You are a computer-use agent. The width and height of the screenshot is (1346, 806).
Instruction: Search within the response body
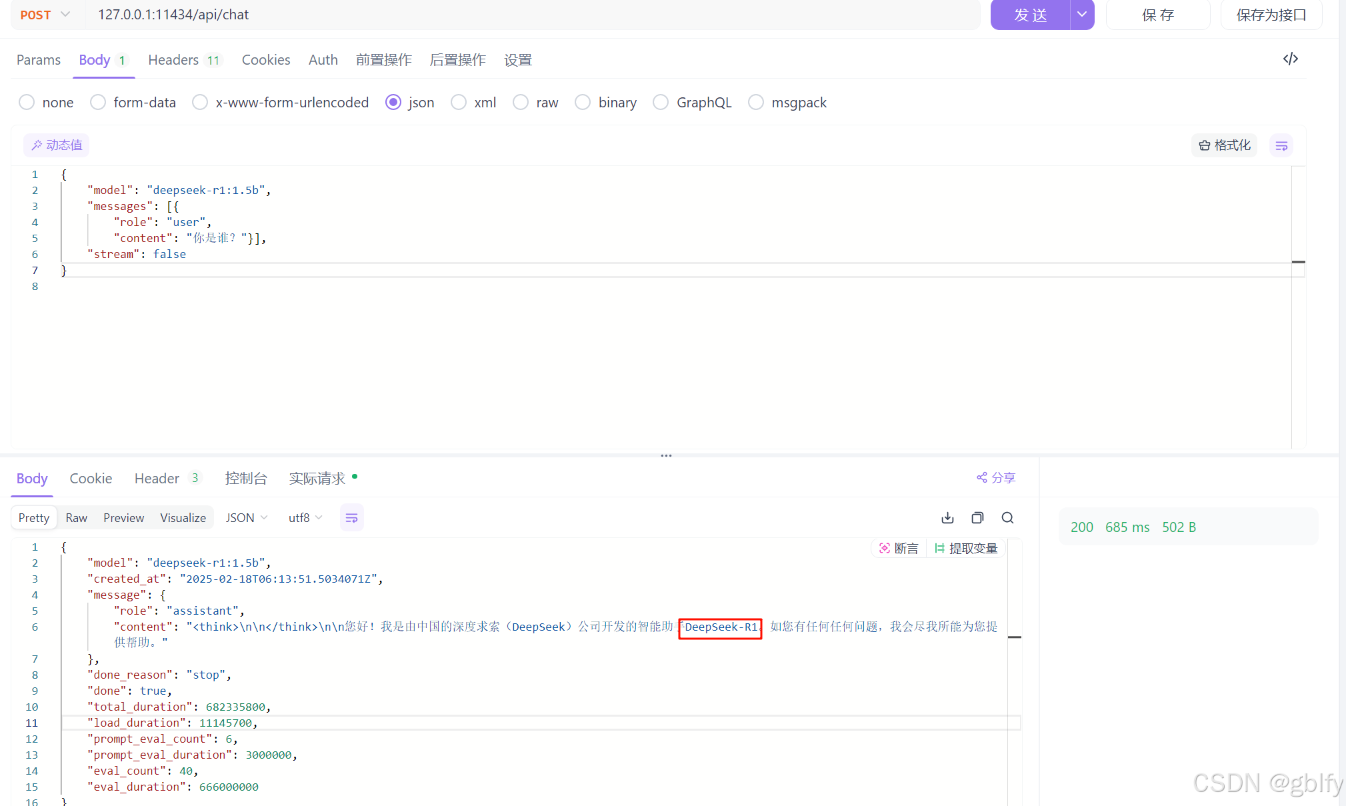[x=1007, y=518]
